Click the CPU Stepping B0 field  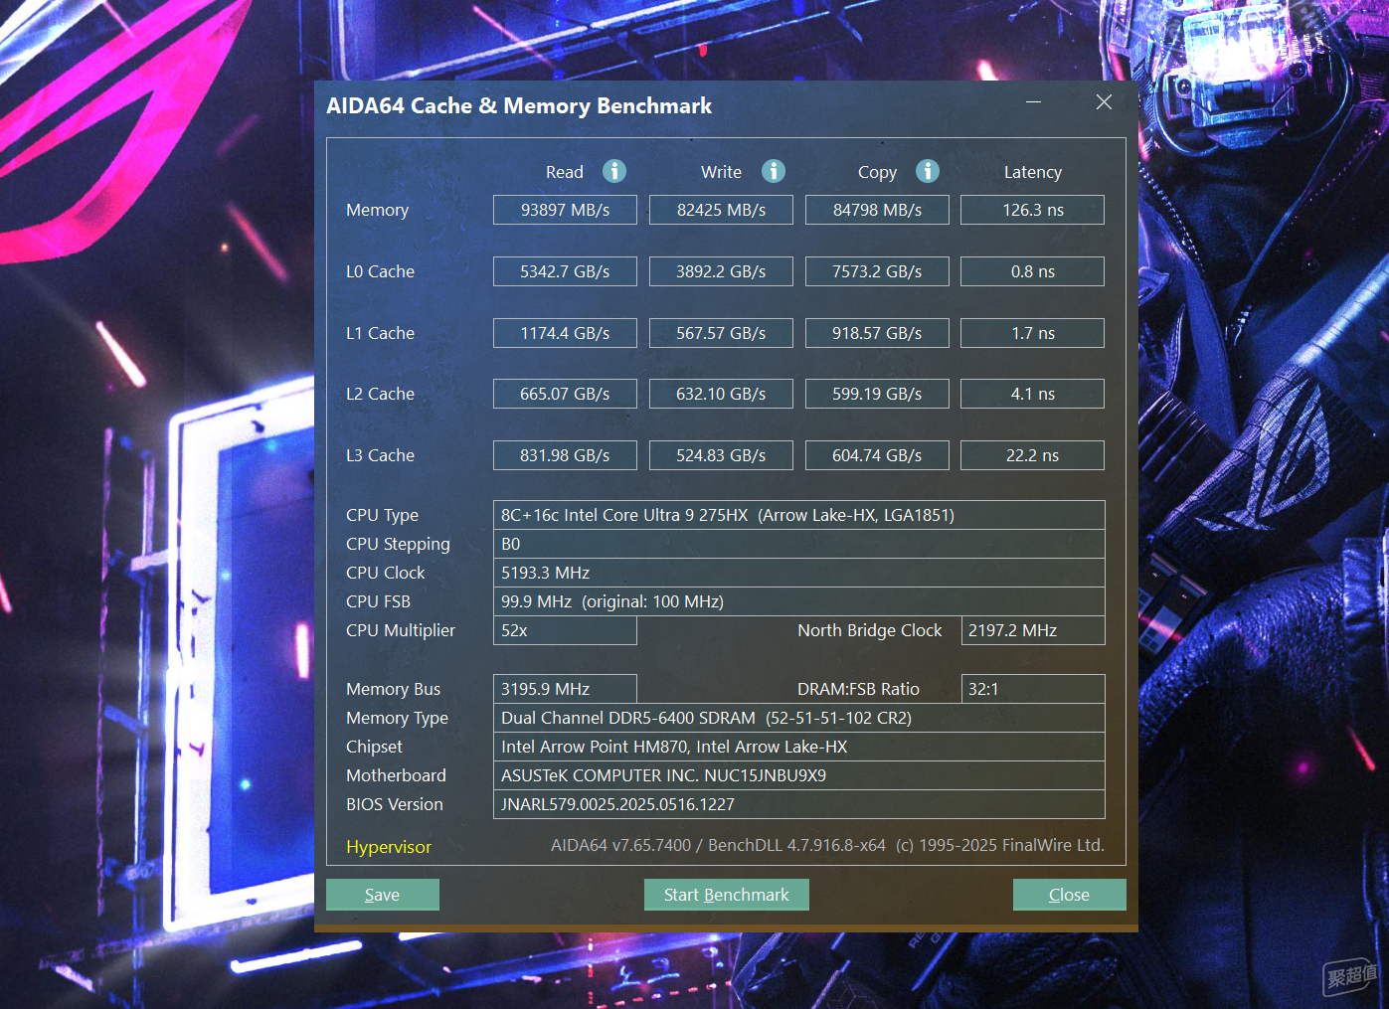[x=799, y=544]
